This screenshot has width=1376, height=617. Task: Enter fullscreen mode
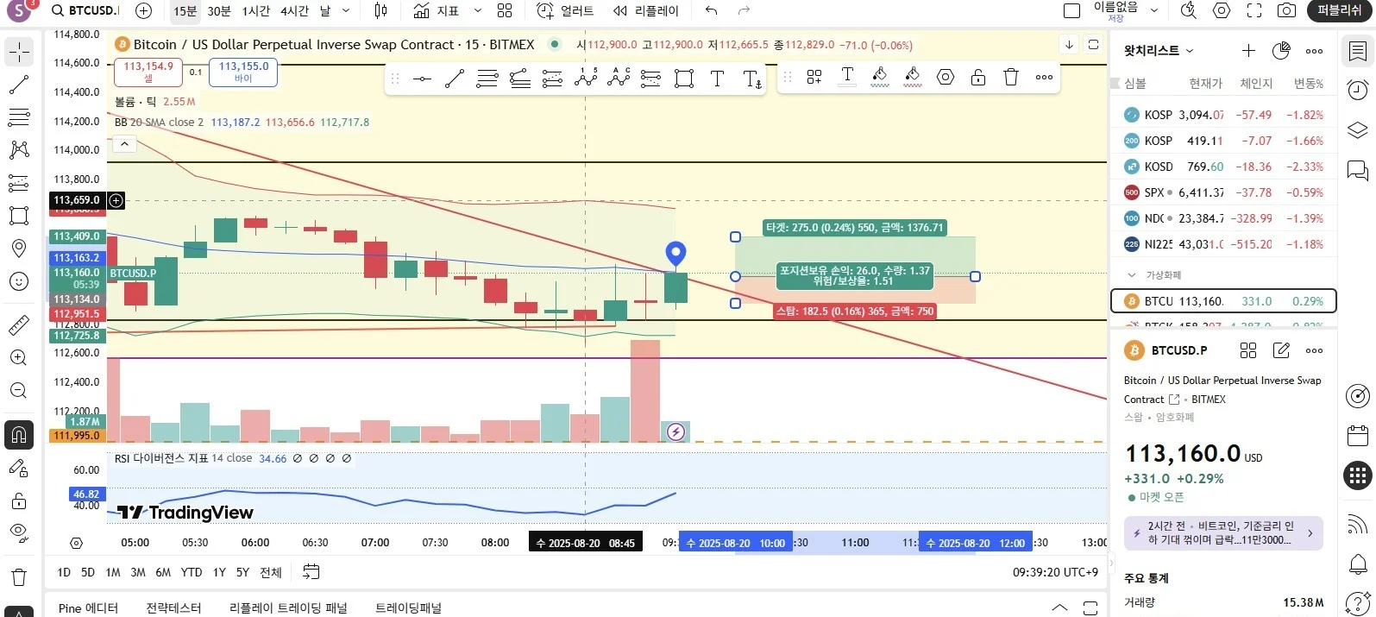pyautogui.click(x=1254, y=11)
